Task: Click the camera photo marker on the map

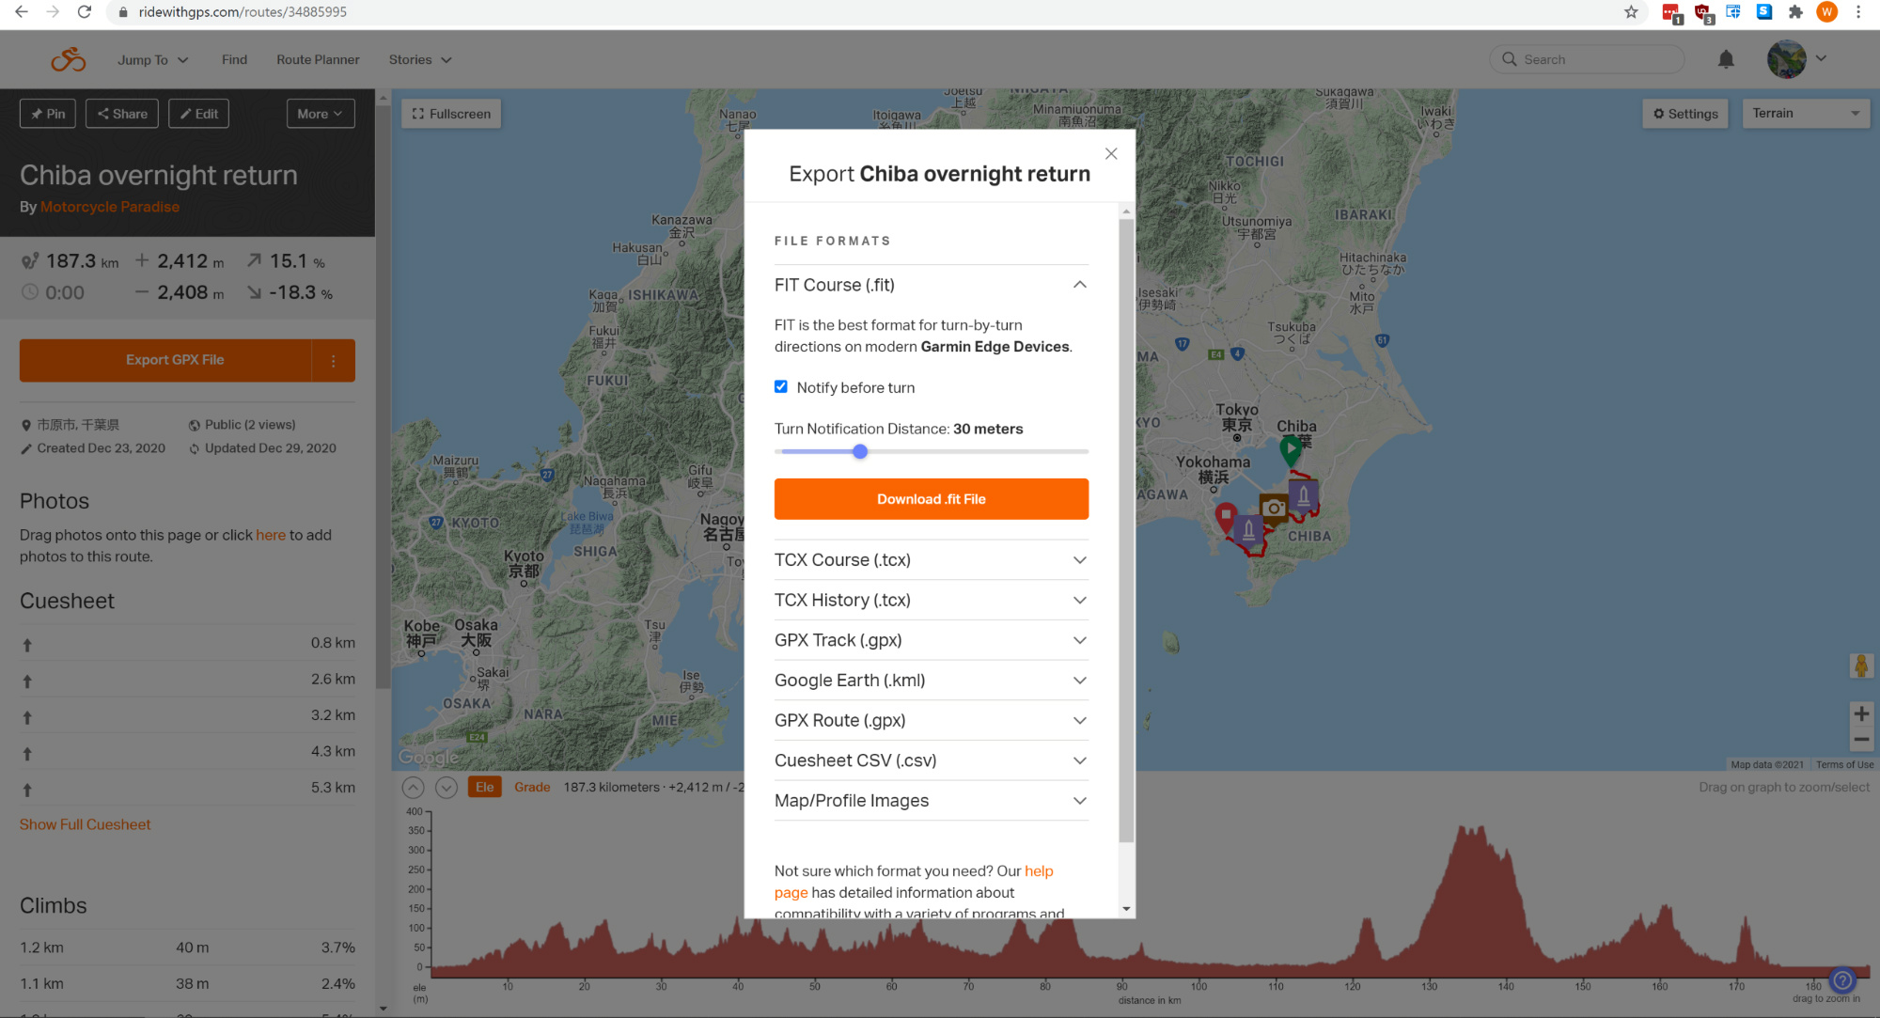Action: pos(1274,508)
